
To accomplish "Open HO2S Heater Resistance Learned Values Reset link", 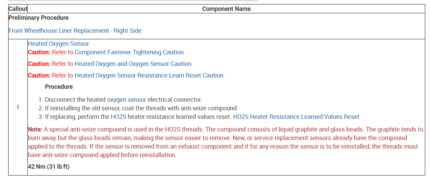I will tap(296, 117).
